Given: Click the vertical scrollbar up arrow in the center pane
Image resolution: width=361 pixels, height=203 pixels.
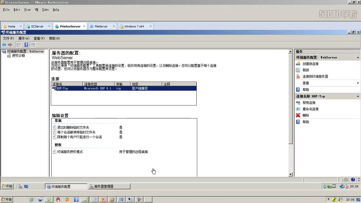Looking at the screenshot, I should click(x=290, y=51).
